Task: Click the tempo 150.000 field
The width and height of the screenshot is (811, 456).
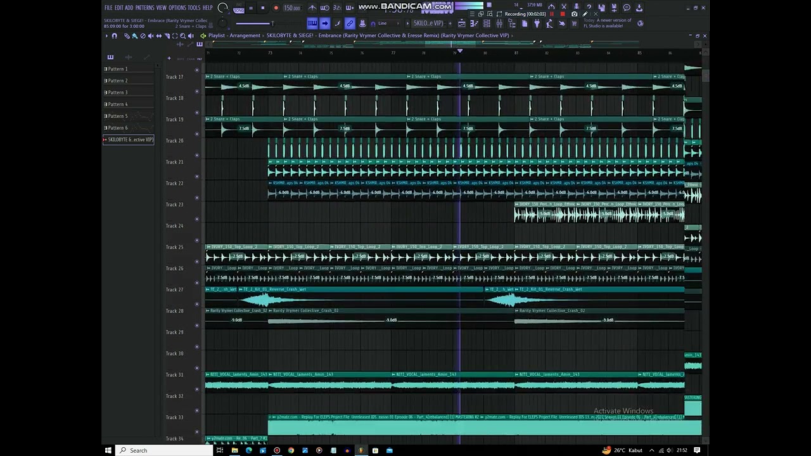Action: (292, 8)
